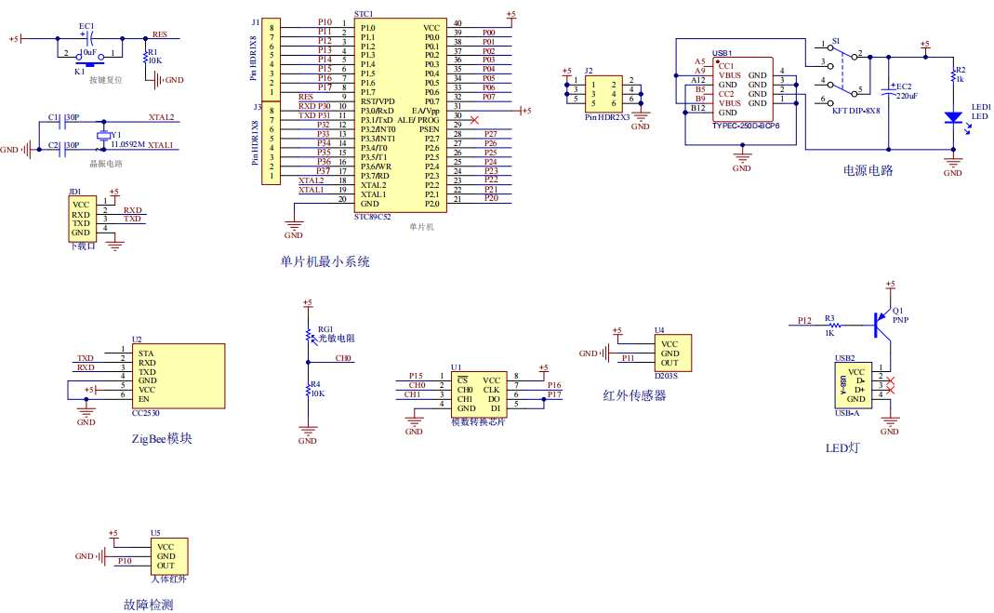Click the KFT DIP-8X8 switch label
Image resolution: width=994 pixels, height=613 pixels.
pos(855,111)
